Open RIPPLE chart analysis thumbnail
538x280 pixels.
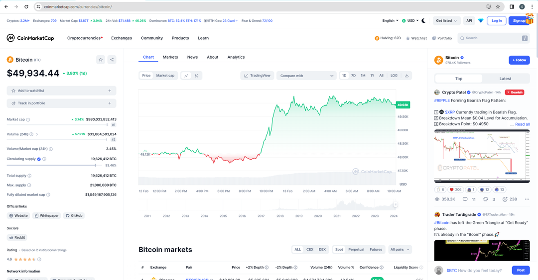pyautogui.click(x=482, y=156)
